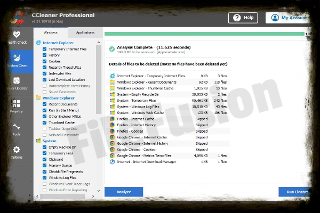The height and width of the screenshot is (213, 320).
Task: Click the Internet Explorer category icon
Action: pyautogui.click(x=38, y=43)
